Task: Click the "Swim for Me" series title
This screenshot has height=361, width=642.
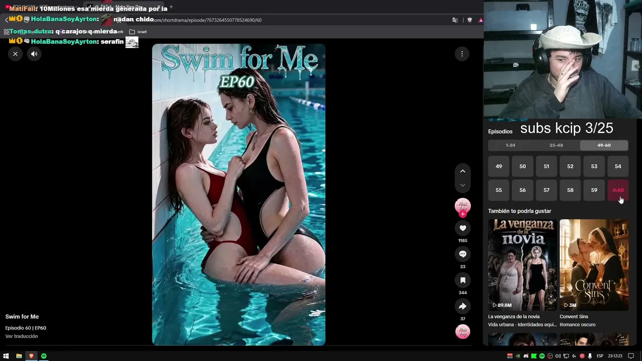Action: pos(22,317)
